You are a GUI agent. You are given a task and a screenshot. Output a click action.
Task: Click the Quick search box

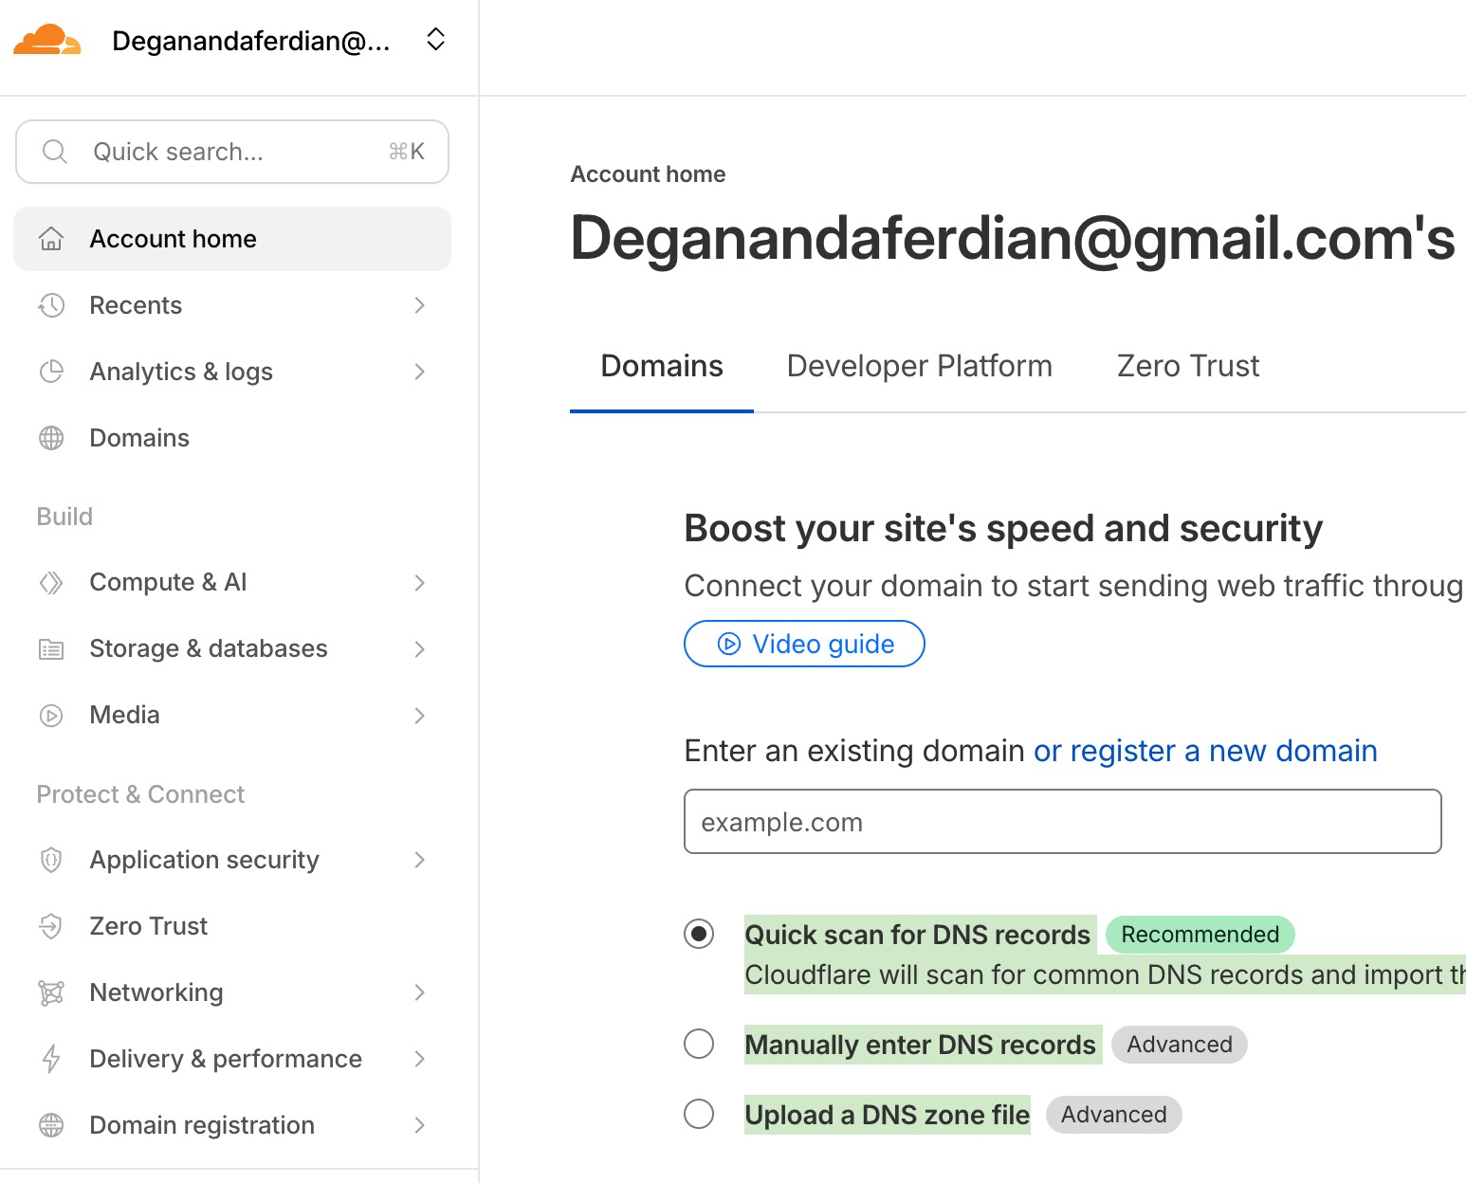pos(232,152)
